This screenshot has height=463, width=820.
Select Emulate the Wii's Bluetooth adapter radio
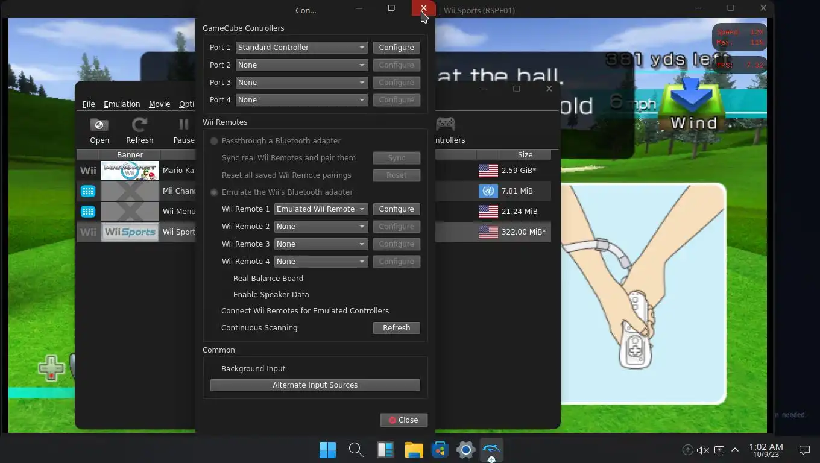pyautogui.click(x=214, y=192)
